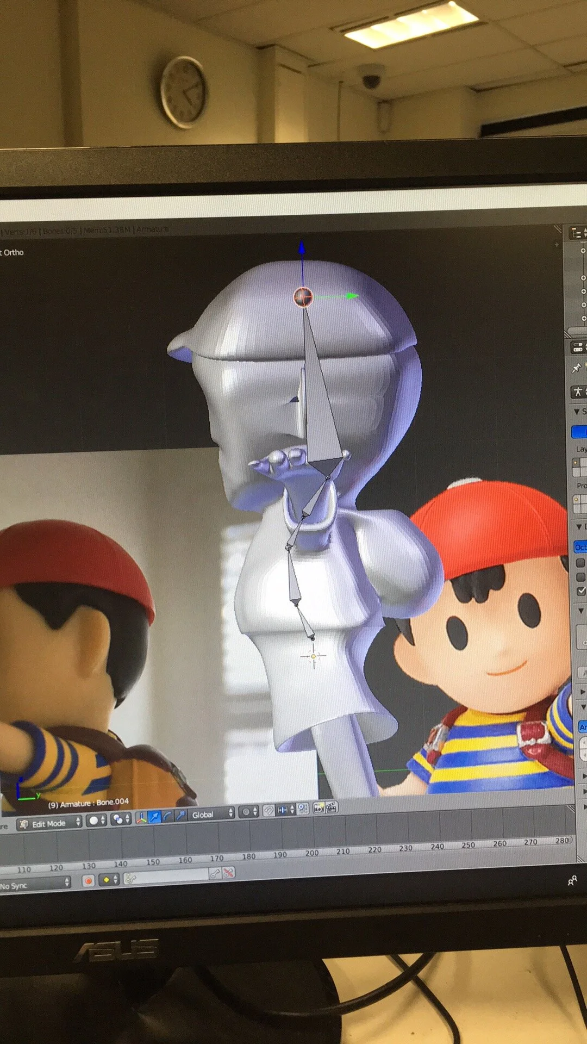This screenshot has height=1044, width=587.
Task: Expand the collapsed panel above Ghost
Action: (x=583, y=692)
